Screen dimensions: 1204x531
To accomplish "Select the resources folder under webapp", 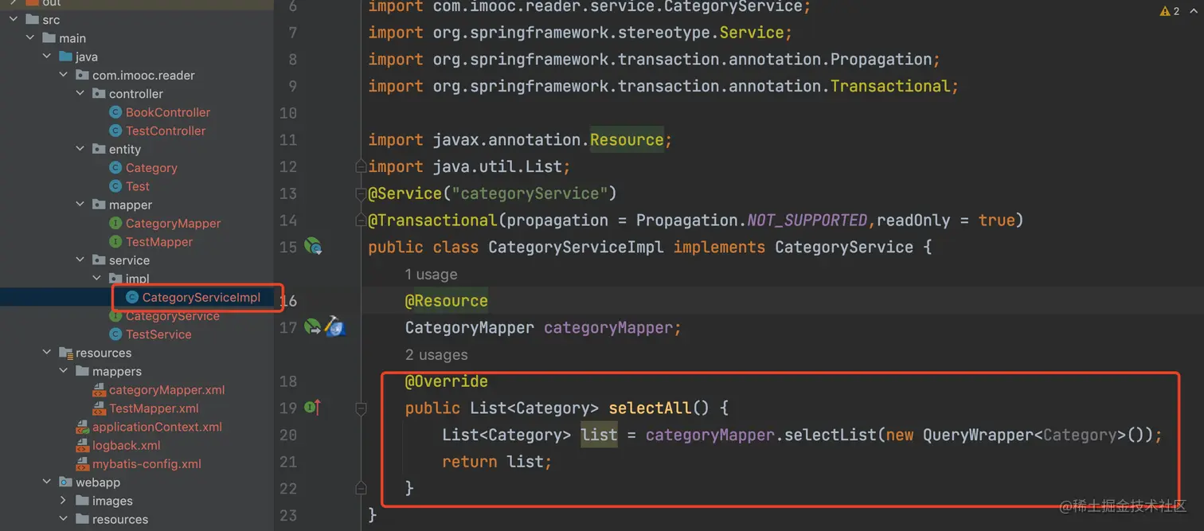I will click(120, 520).
